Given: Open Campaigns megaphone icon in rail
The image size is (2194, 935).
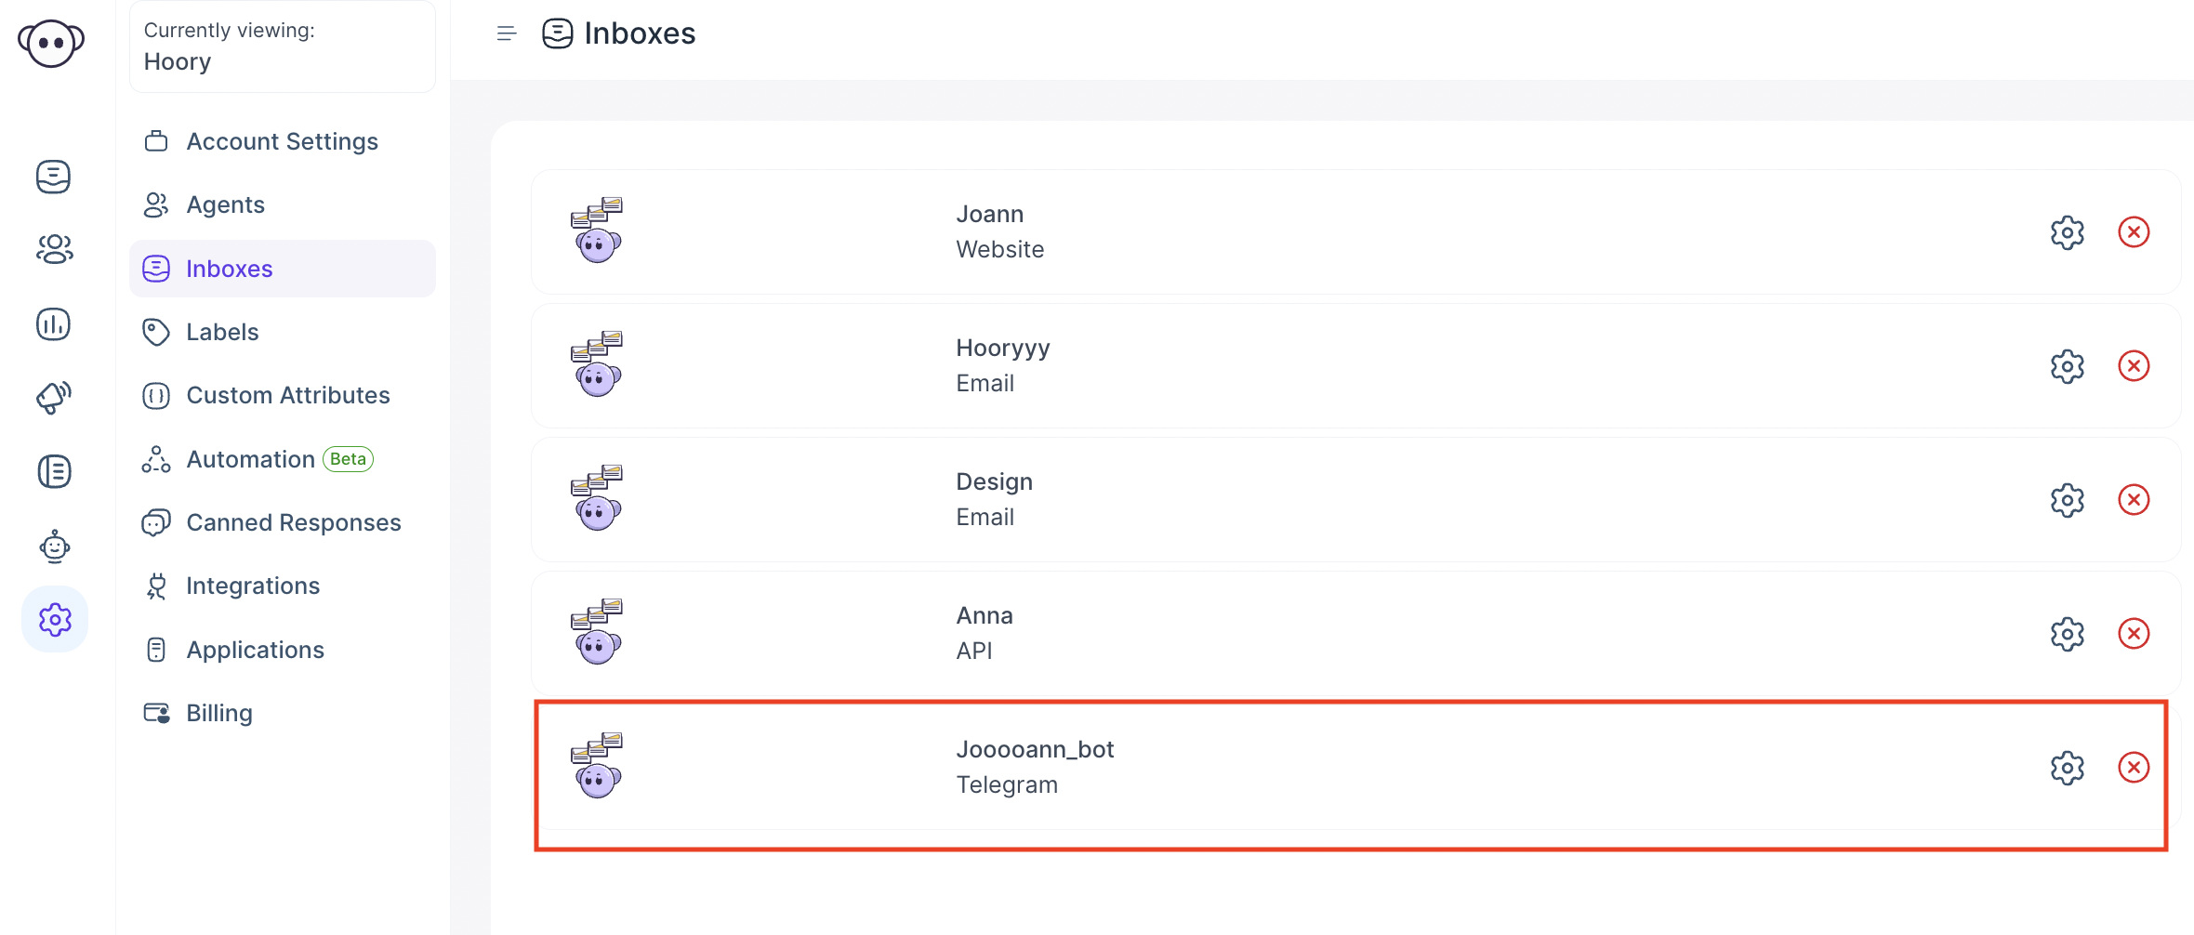Looking at the screenshot, I should tap(54, 398).
